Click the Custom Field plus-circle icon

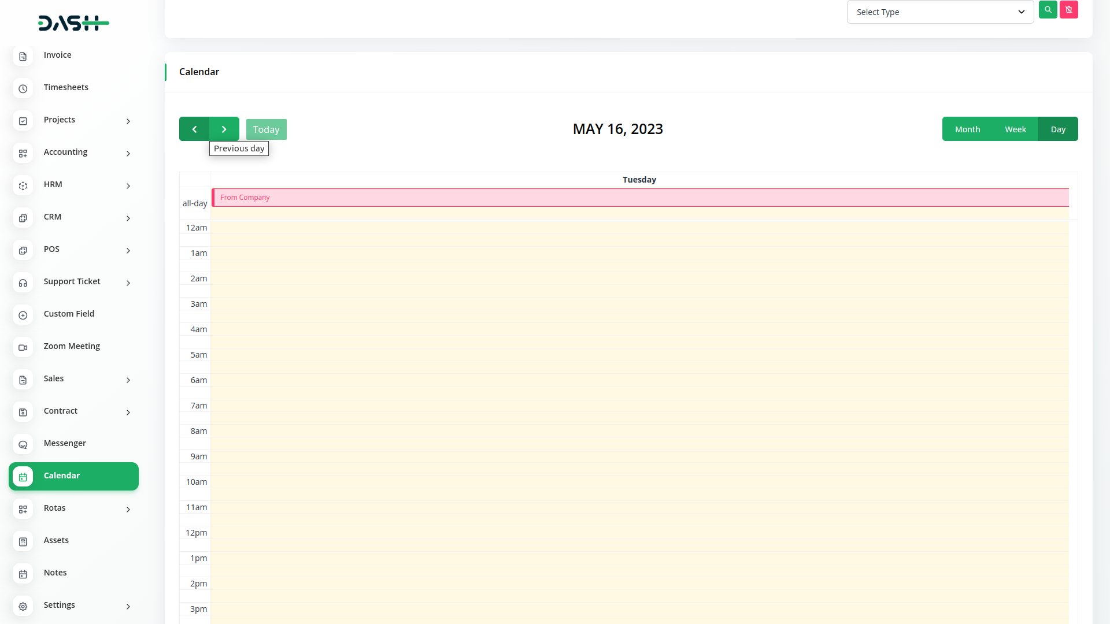(23, 315)
